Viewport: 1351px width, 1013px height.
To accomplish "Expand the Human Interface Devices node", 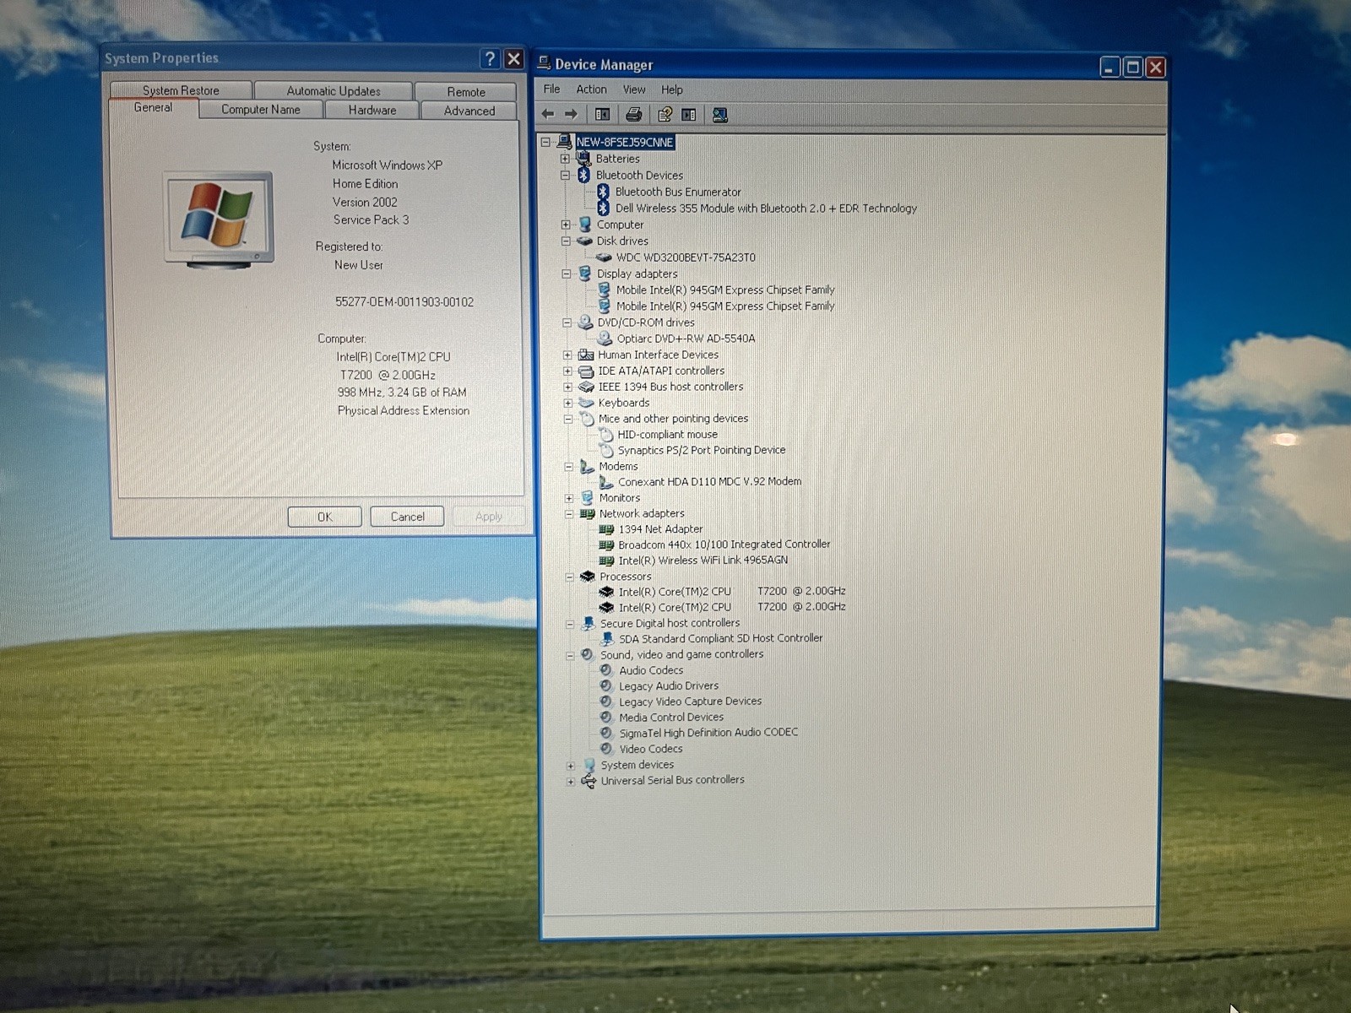I will (567, 355).
